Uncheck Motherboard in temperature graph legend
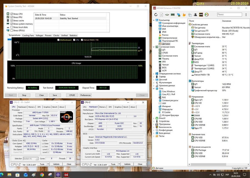The image size is (250, 178). [58, 40]
